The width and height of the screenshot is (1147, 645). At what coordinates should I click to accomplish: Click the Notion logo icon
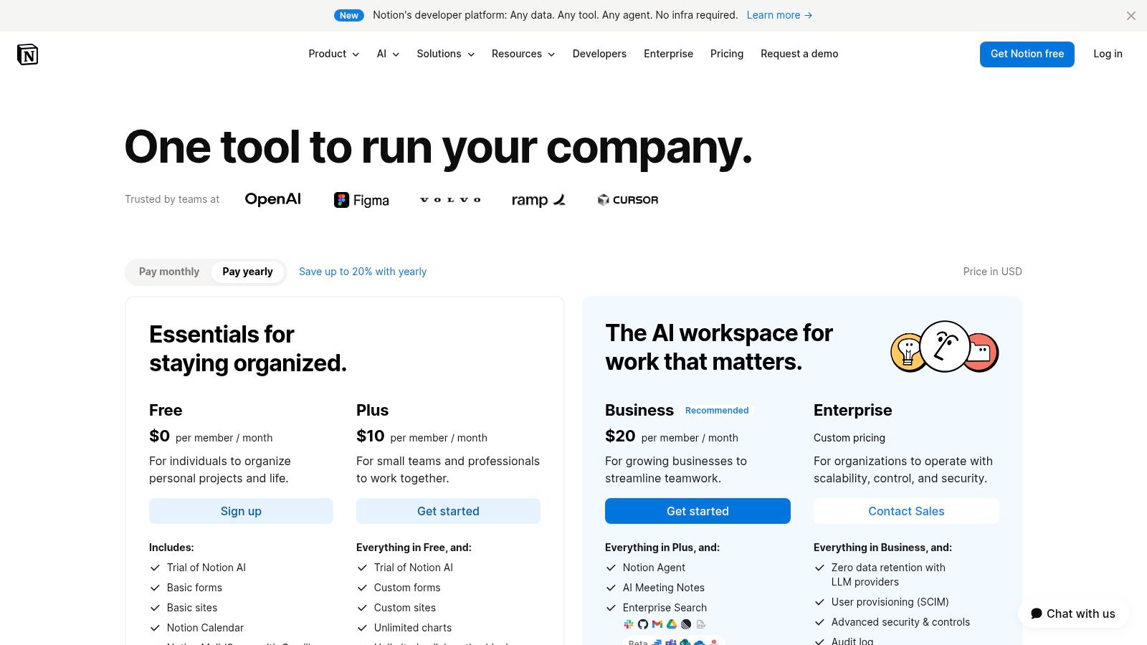pyautogui.click(x=27, y=54)
